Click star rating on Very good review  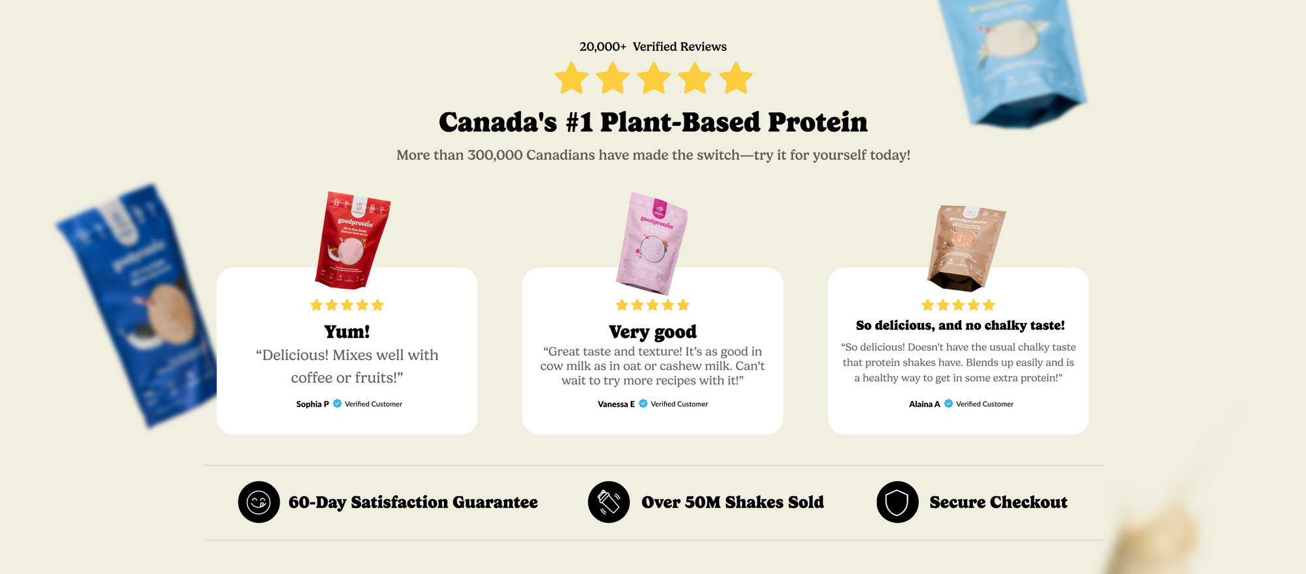tap(652, 305)
